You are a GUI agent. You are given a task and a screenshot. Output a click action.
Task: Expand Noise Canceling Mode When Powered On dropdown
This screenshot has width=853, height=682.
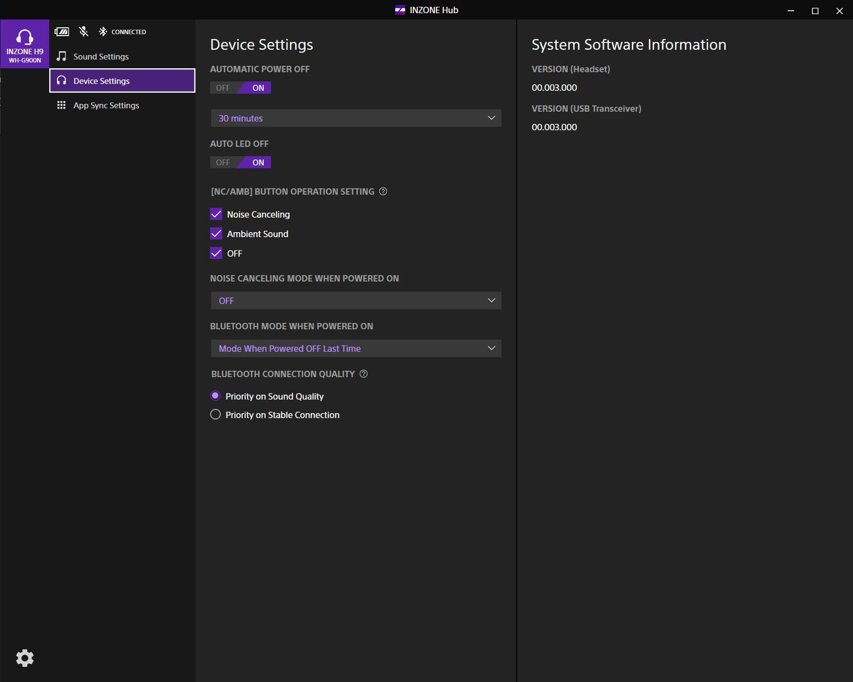[356, 301]
